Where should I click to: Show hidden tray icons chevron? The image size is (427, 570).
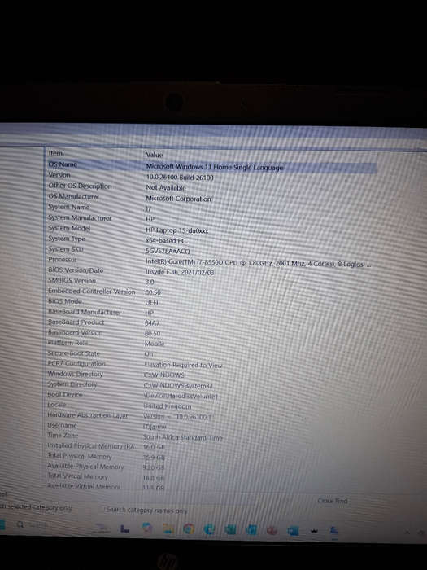pyautogui.click(x=407, y=533)
